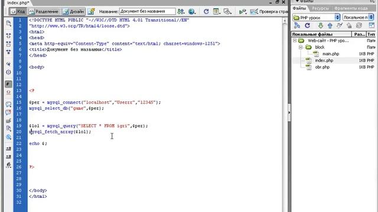378x212 pixels.
Task: Click Format Source Code icon
Action: point(8,165)
